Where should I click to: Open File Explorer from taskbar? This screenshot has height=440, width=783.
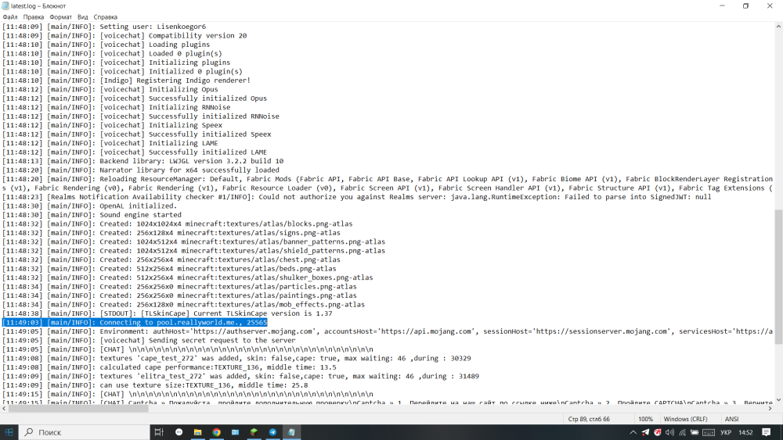point(198,432)
